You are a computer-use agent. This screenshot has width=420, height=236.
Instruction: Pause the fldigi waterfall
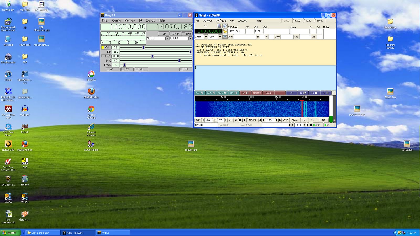coord(240,120)
